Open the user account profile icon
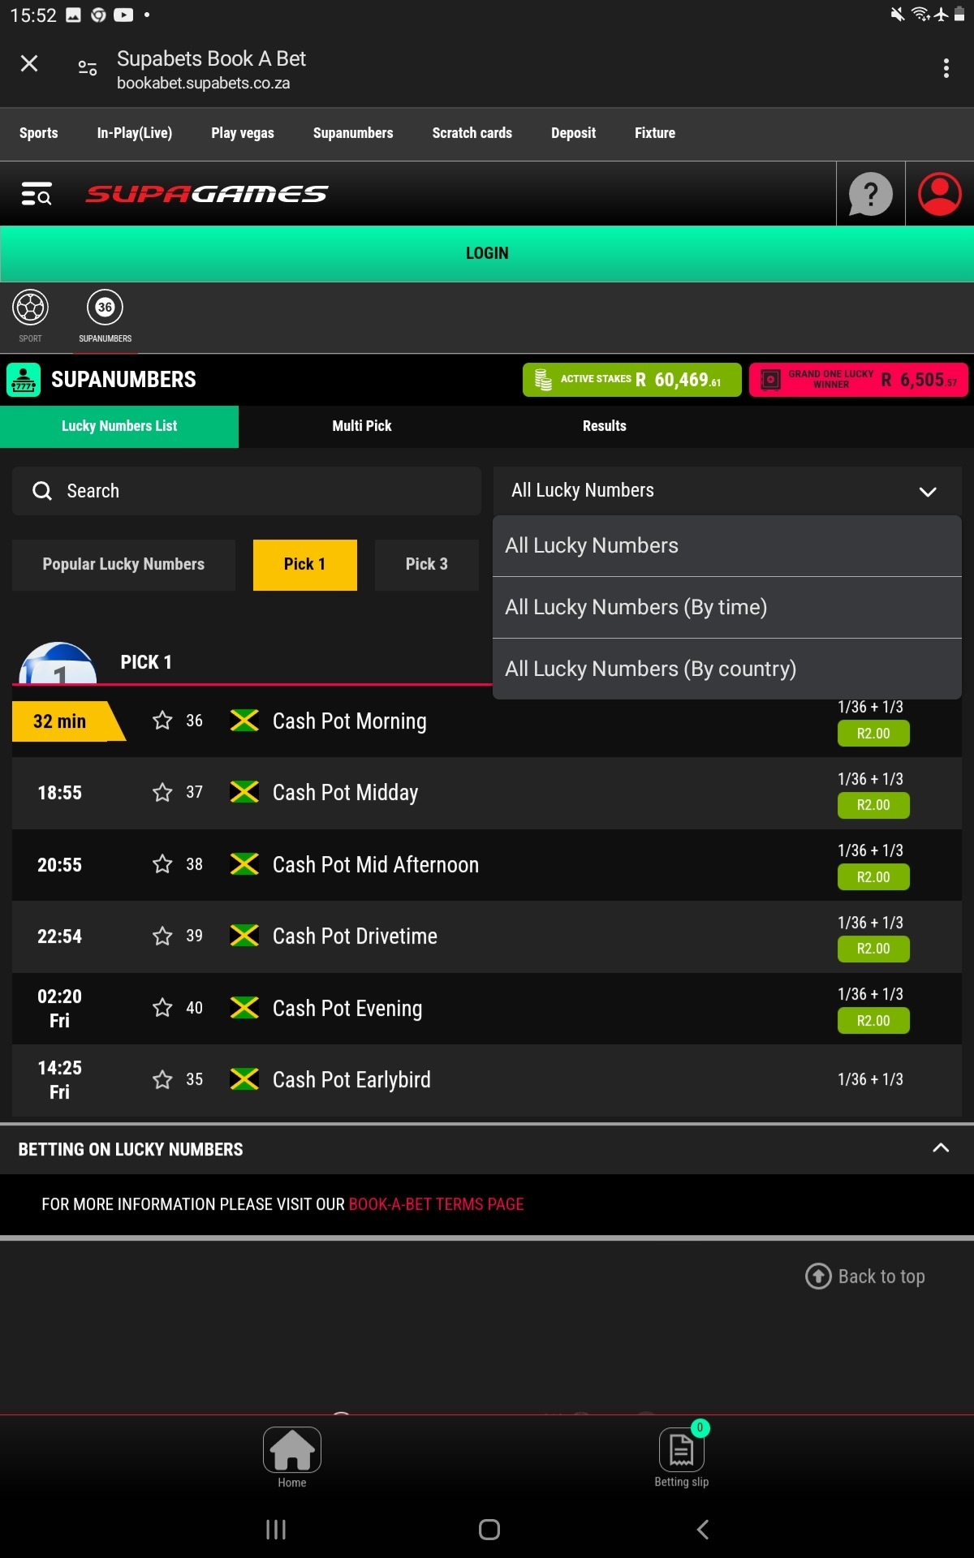 pyautogui.click(x=939, y=194)
